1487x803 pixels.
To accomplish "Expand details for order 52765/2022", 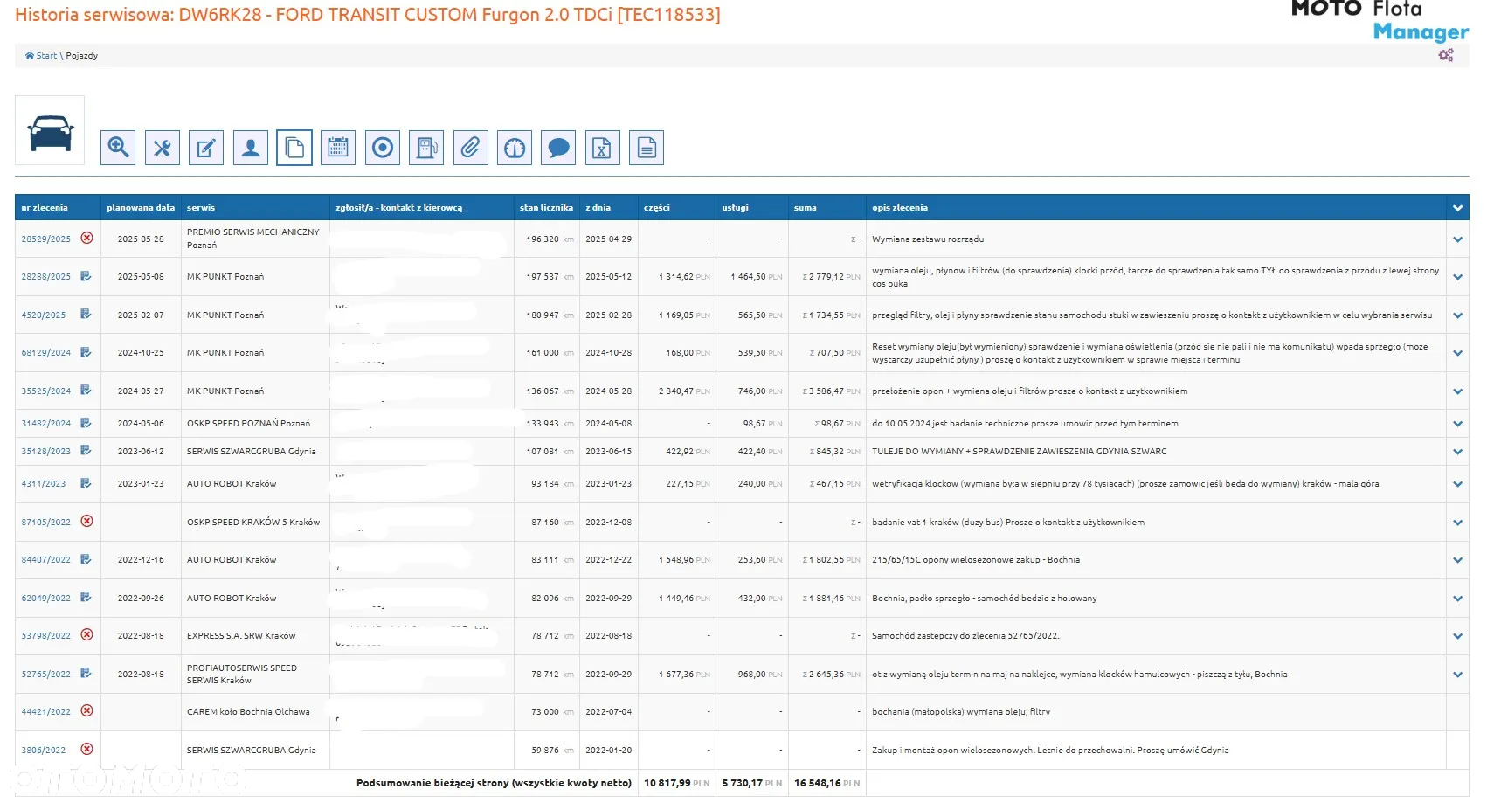I will pos(1457,675).
